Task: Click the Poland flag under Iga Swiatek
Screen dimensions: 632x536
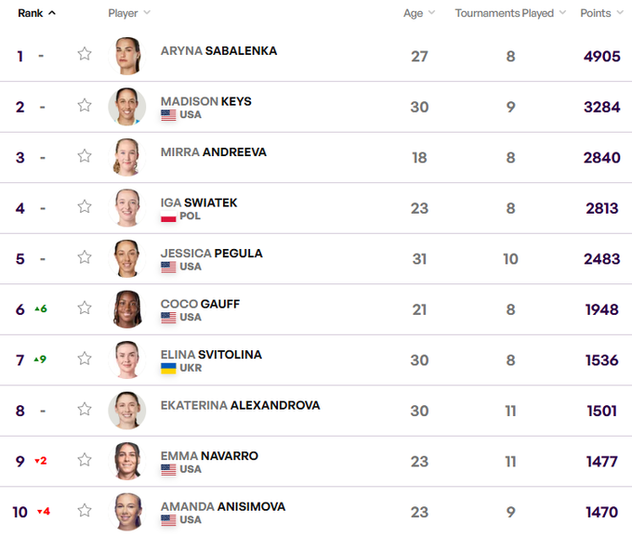Action: point(168,216)
